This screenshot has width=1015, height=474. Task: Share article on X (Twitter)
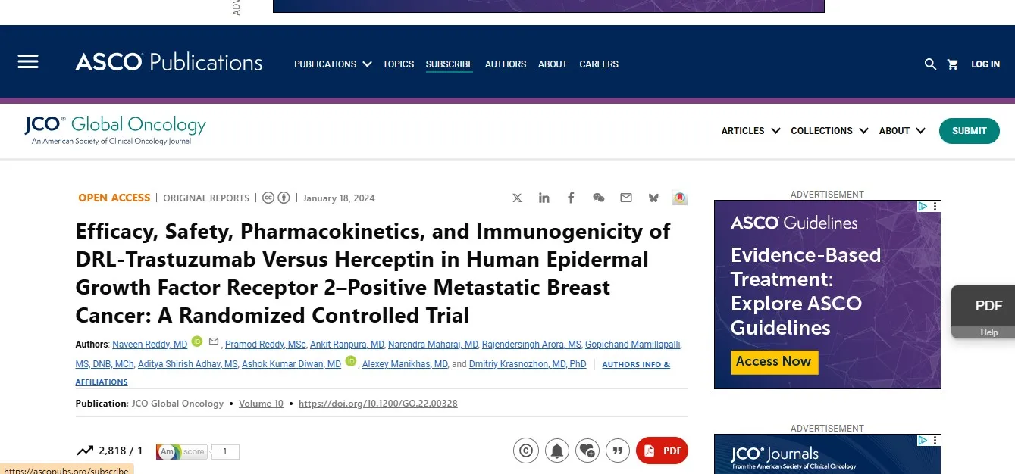(x=517, y=198)
